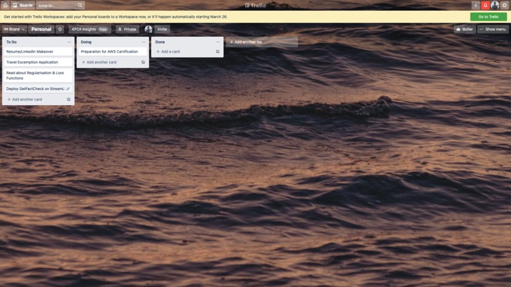511x287 pixels.
Task: Click the Doing list title
Action: (x=86, y=42)
